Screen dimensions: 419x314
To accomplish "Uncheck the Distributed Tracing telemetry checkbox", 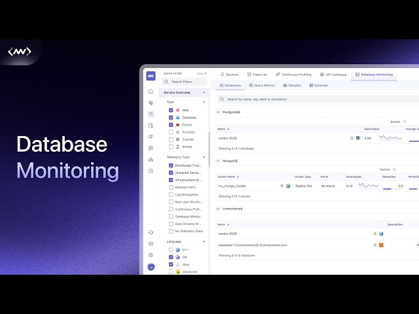I will tap(171, 166).
